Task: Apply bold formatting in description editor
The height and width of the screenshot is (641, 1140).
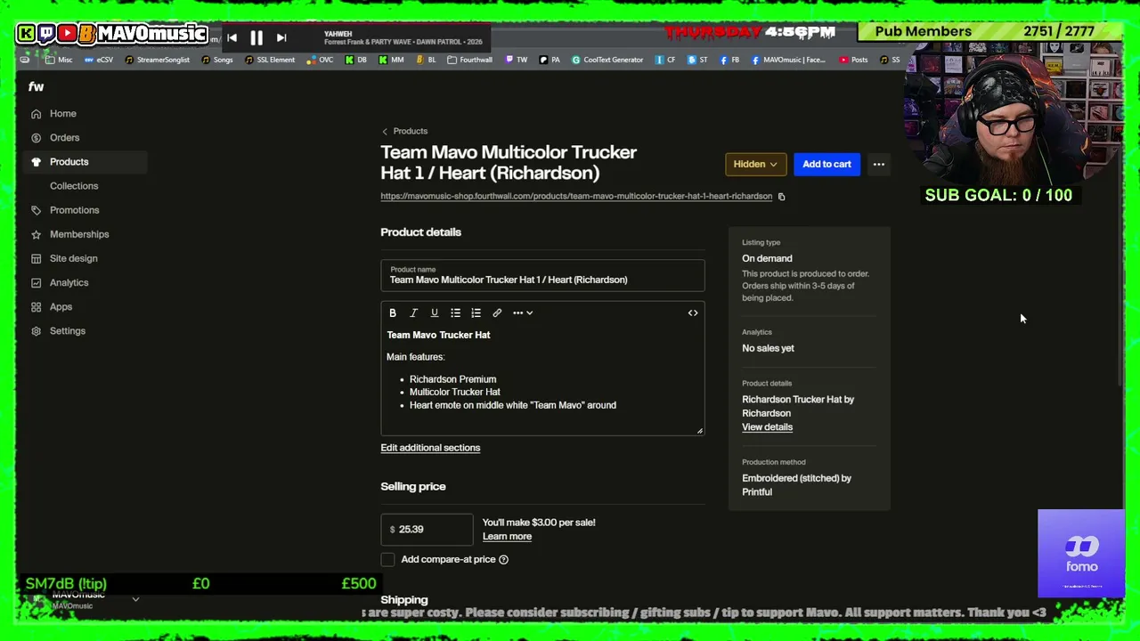Action: pyautogui.click(x=393, y=312)
